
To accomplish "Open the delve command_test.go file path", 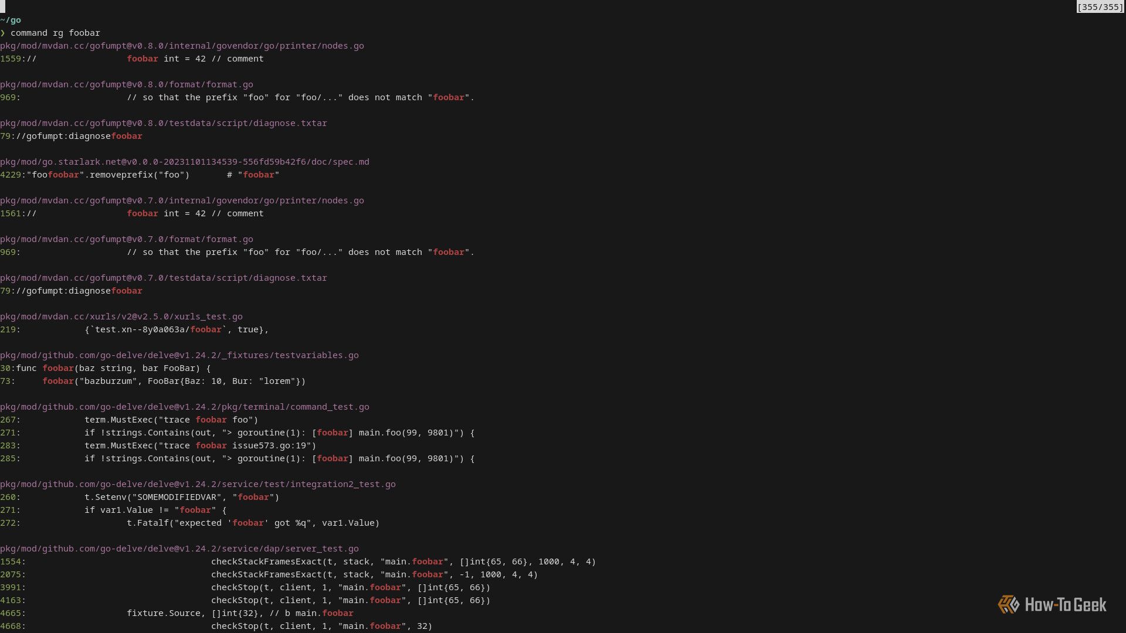I will pos(185,406).
